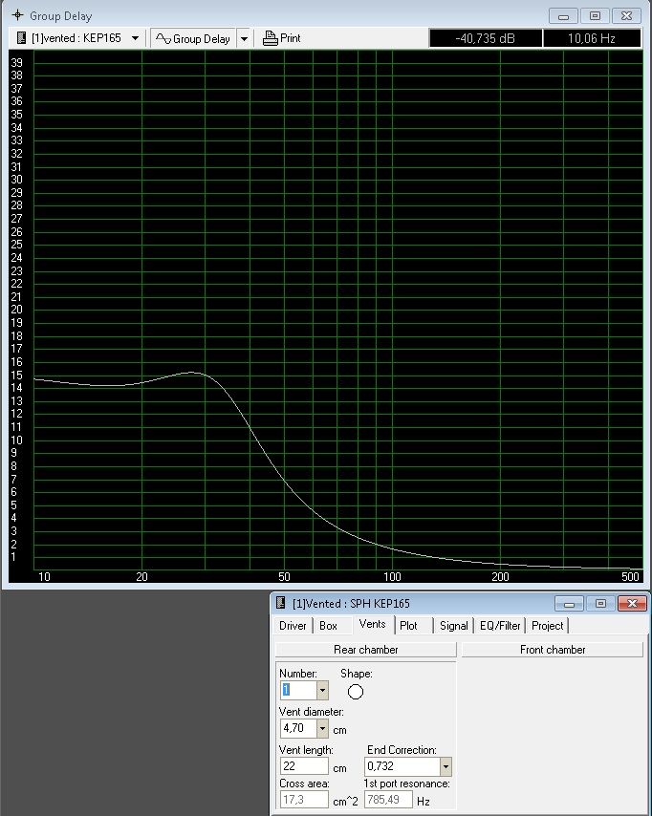Viewport: 652px width, 816px height.
Task: Select the Vents tab
Action: [x=372, y=624]
